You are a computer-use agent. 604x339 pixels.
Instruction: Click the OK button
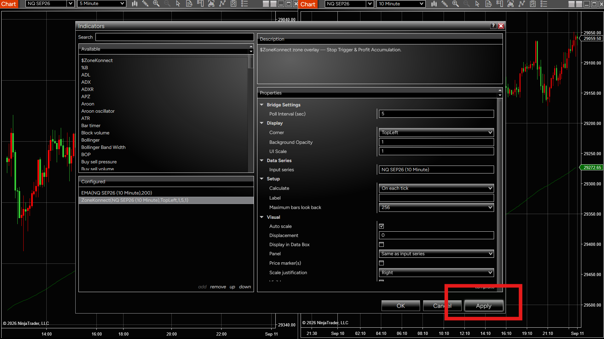401,306
